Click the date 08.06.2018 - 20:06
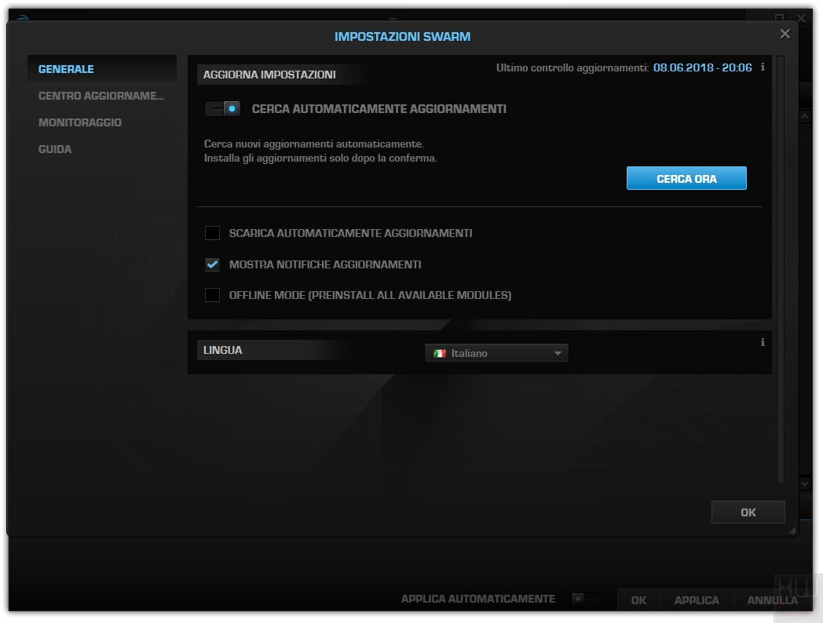 pyautogui.click(x=702, y=67)
